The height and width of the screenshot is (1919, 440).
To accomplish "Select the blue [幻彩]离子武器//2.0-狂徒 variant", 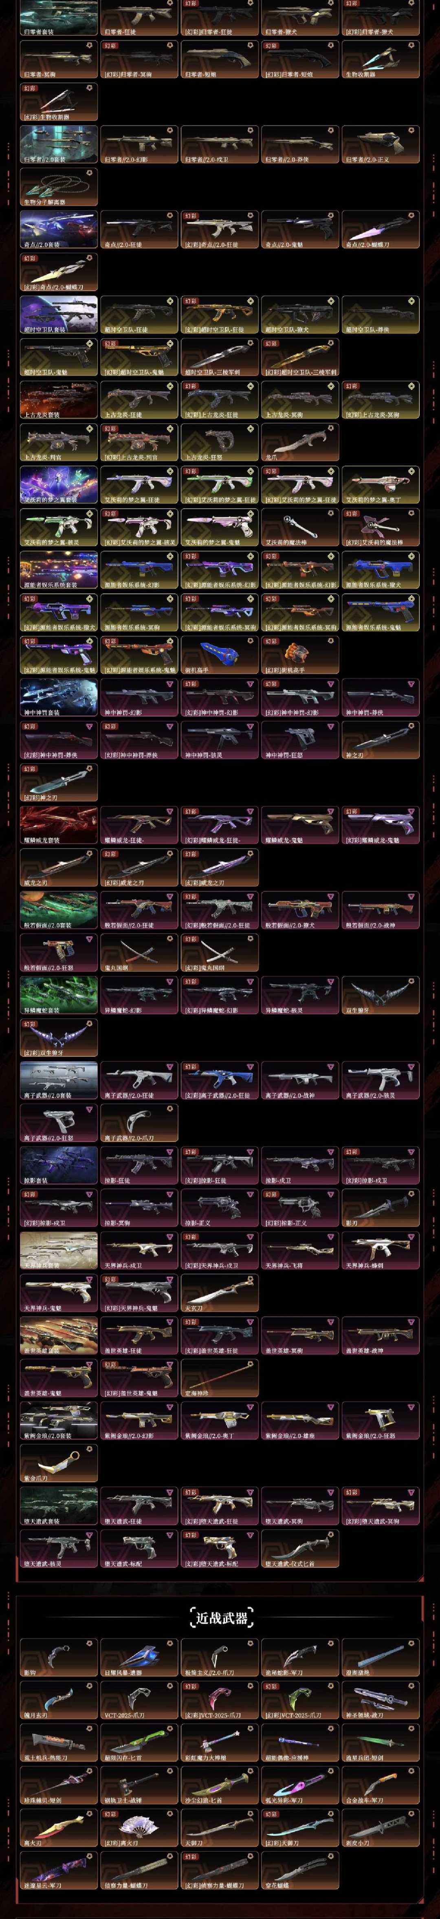I will pyautogui.click(x=220, y=1080).
